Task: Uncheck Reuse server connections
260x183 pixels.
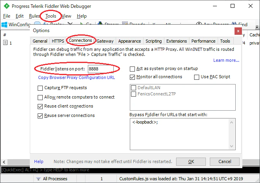Action: pyautogui.click(x=40, y=116)
